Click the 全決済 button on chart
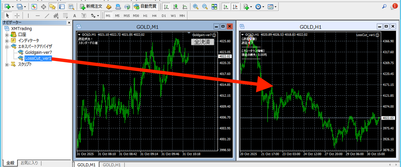Screen dimensions: 401x167 point(202,42)
